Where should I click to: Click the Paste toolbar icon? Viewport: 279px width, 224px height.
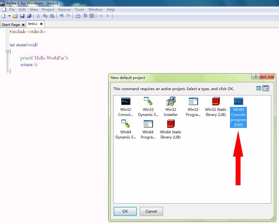52,16
